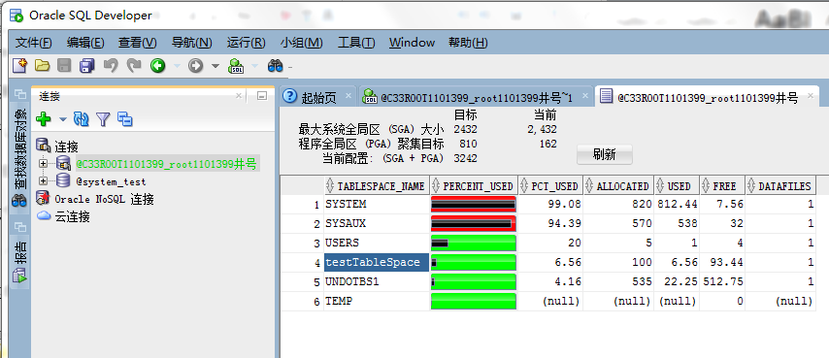The height and width of the screenshot is (358, 829).
Task: Click the Save All toolbar icon
Action: click(87, 65)
